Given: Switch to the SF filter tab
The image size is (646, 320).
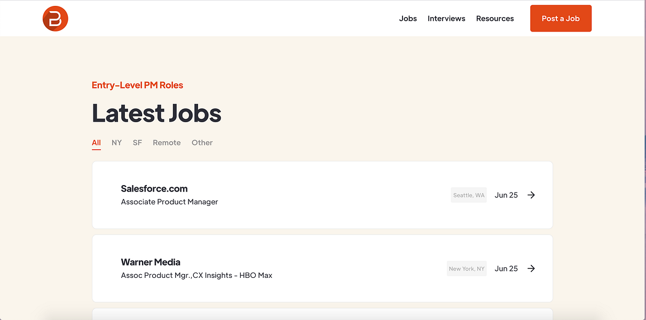Looking at the screenshot, I should click(x=137, y=143).
